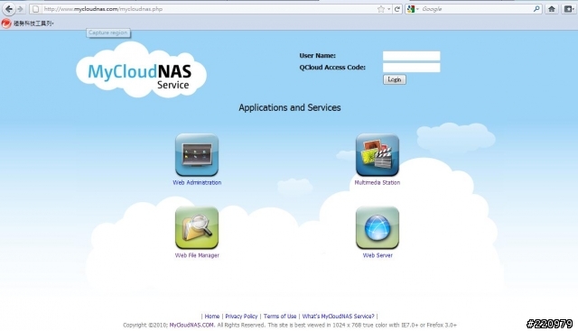Click the Web File Manager text link
The image size is (578, 331).
pos(197,255)
